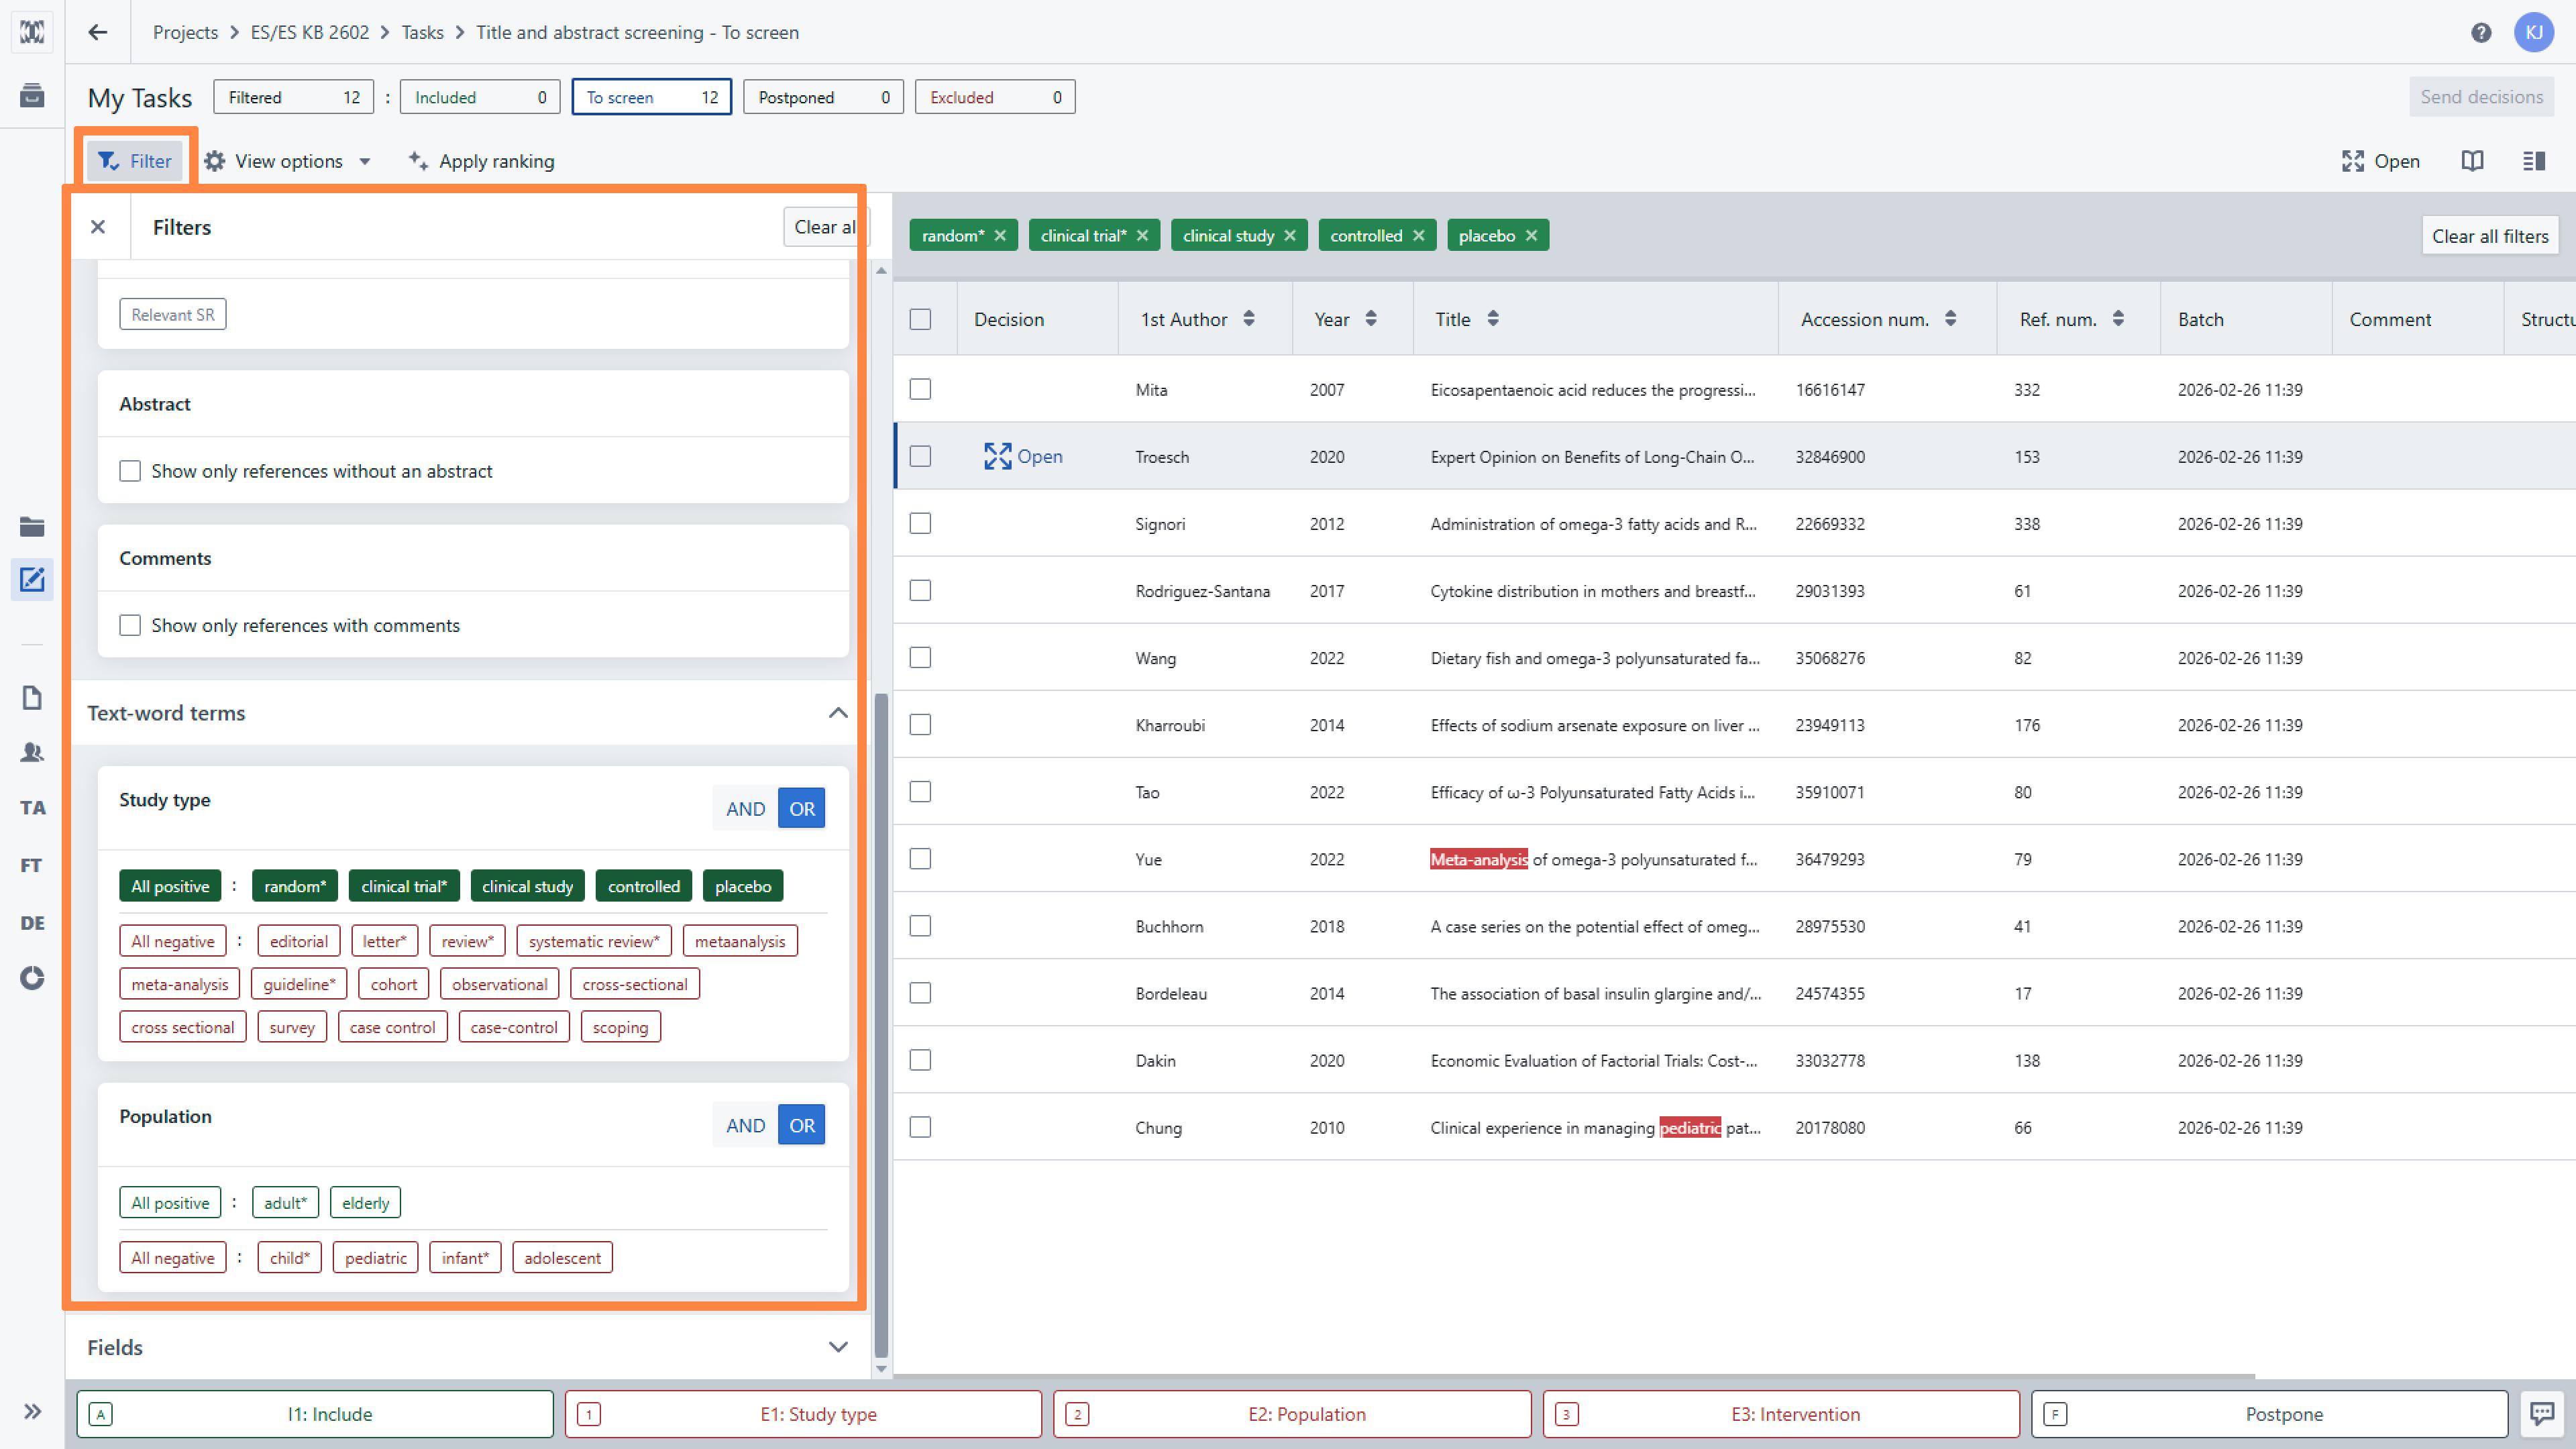Screen dimensions: 2576x1449
Task: Remove the clinical trial* filter chip
Action: [1142, 236]
